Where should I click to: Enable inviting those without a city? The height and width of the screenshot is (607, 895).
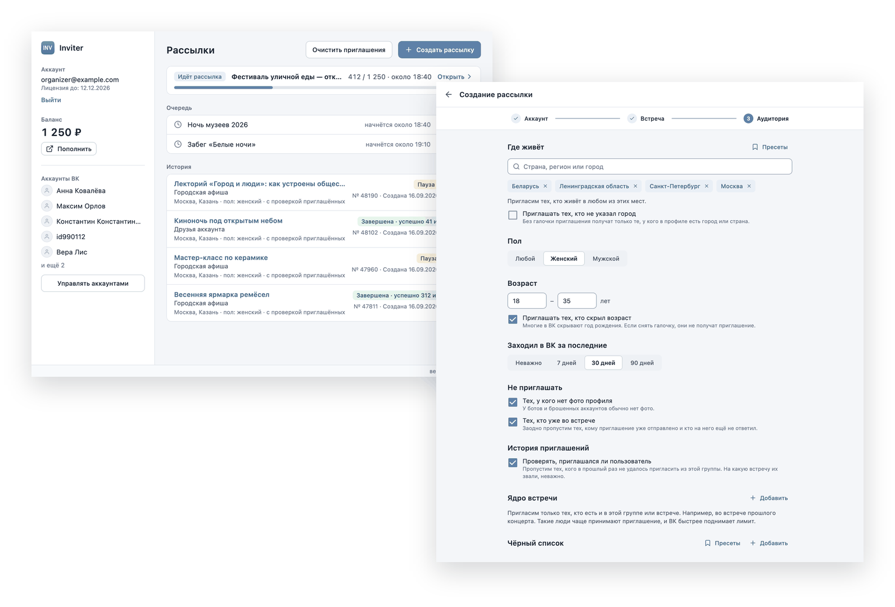513,215
